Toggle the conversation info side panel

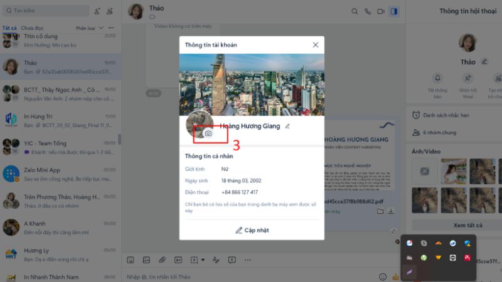tap(394, 11)
